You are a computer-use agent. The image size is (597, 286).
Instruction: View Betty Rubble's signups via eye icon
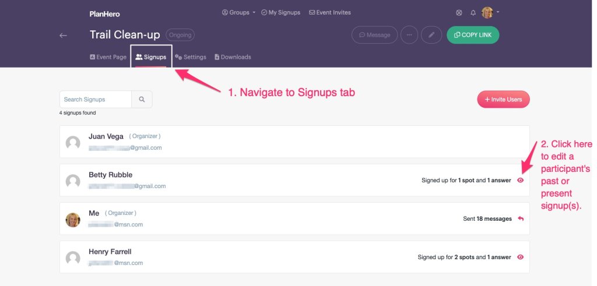tap(520, 181)
